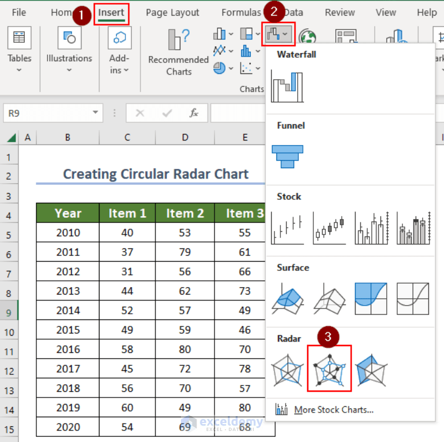The width and height of the screenshot is (444, 442).
Task: Expand scatter chart dropdown arrow
Action: 258,68
